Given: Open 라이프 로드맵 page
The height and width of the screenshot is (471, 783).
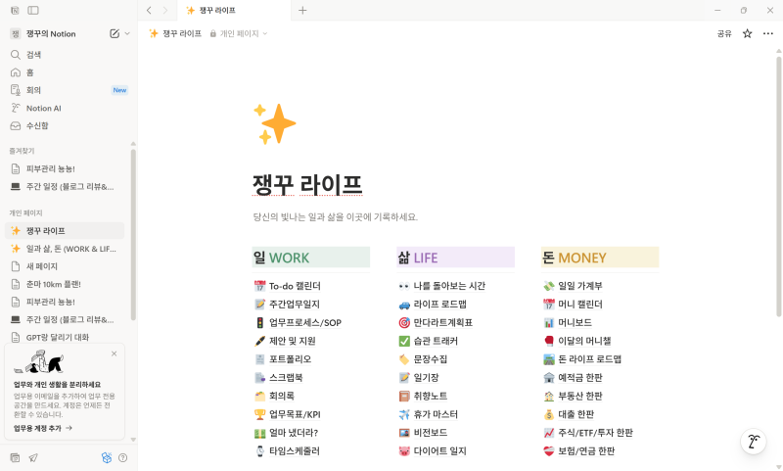Looking at the screenshot, I should [433, 305].
